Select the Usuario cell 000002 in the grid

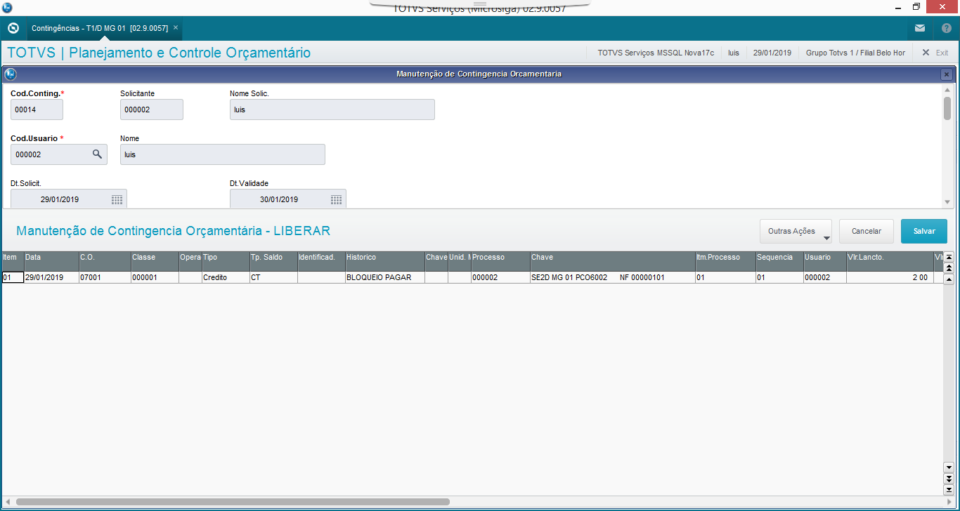pyautogui.click(x=825, y=277)
